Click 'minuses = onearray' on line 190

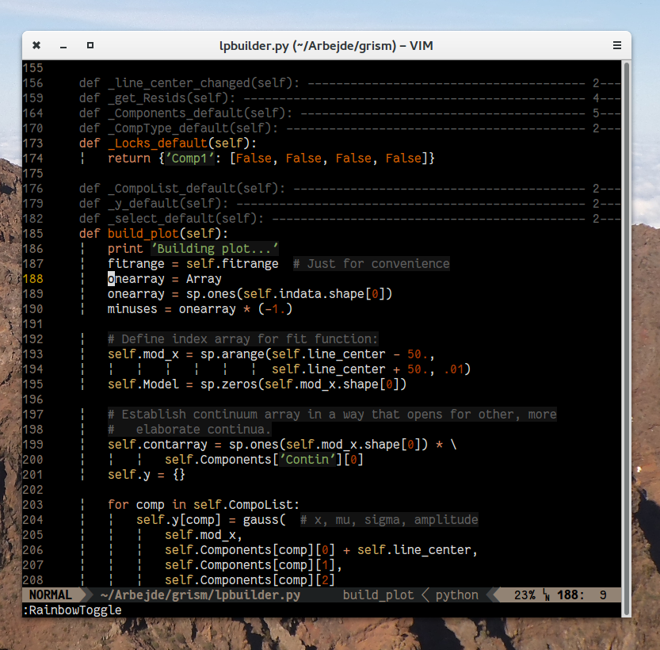point(171,309)
